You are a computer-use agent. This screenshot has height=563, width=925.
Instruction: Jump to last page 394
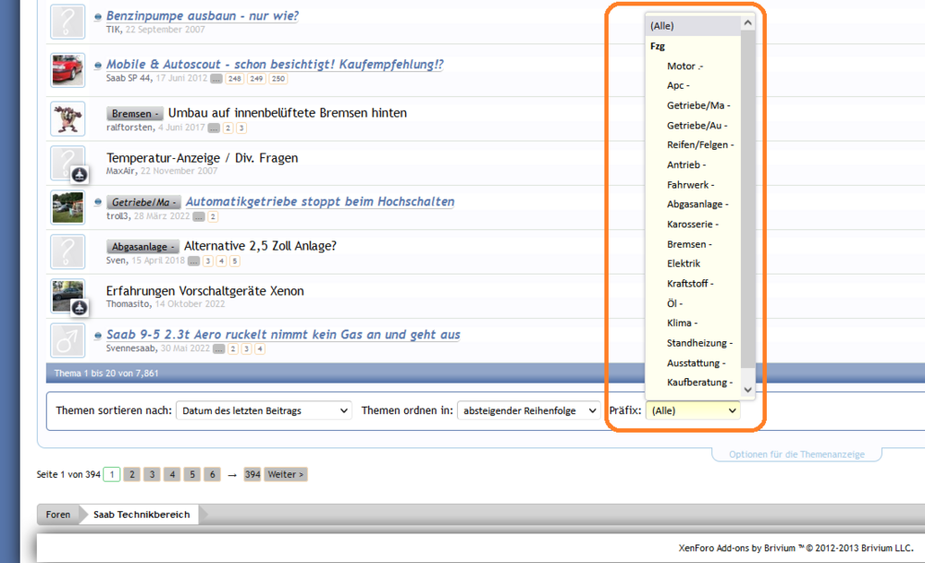point(253,474)
